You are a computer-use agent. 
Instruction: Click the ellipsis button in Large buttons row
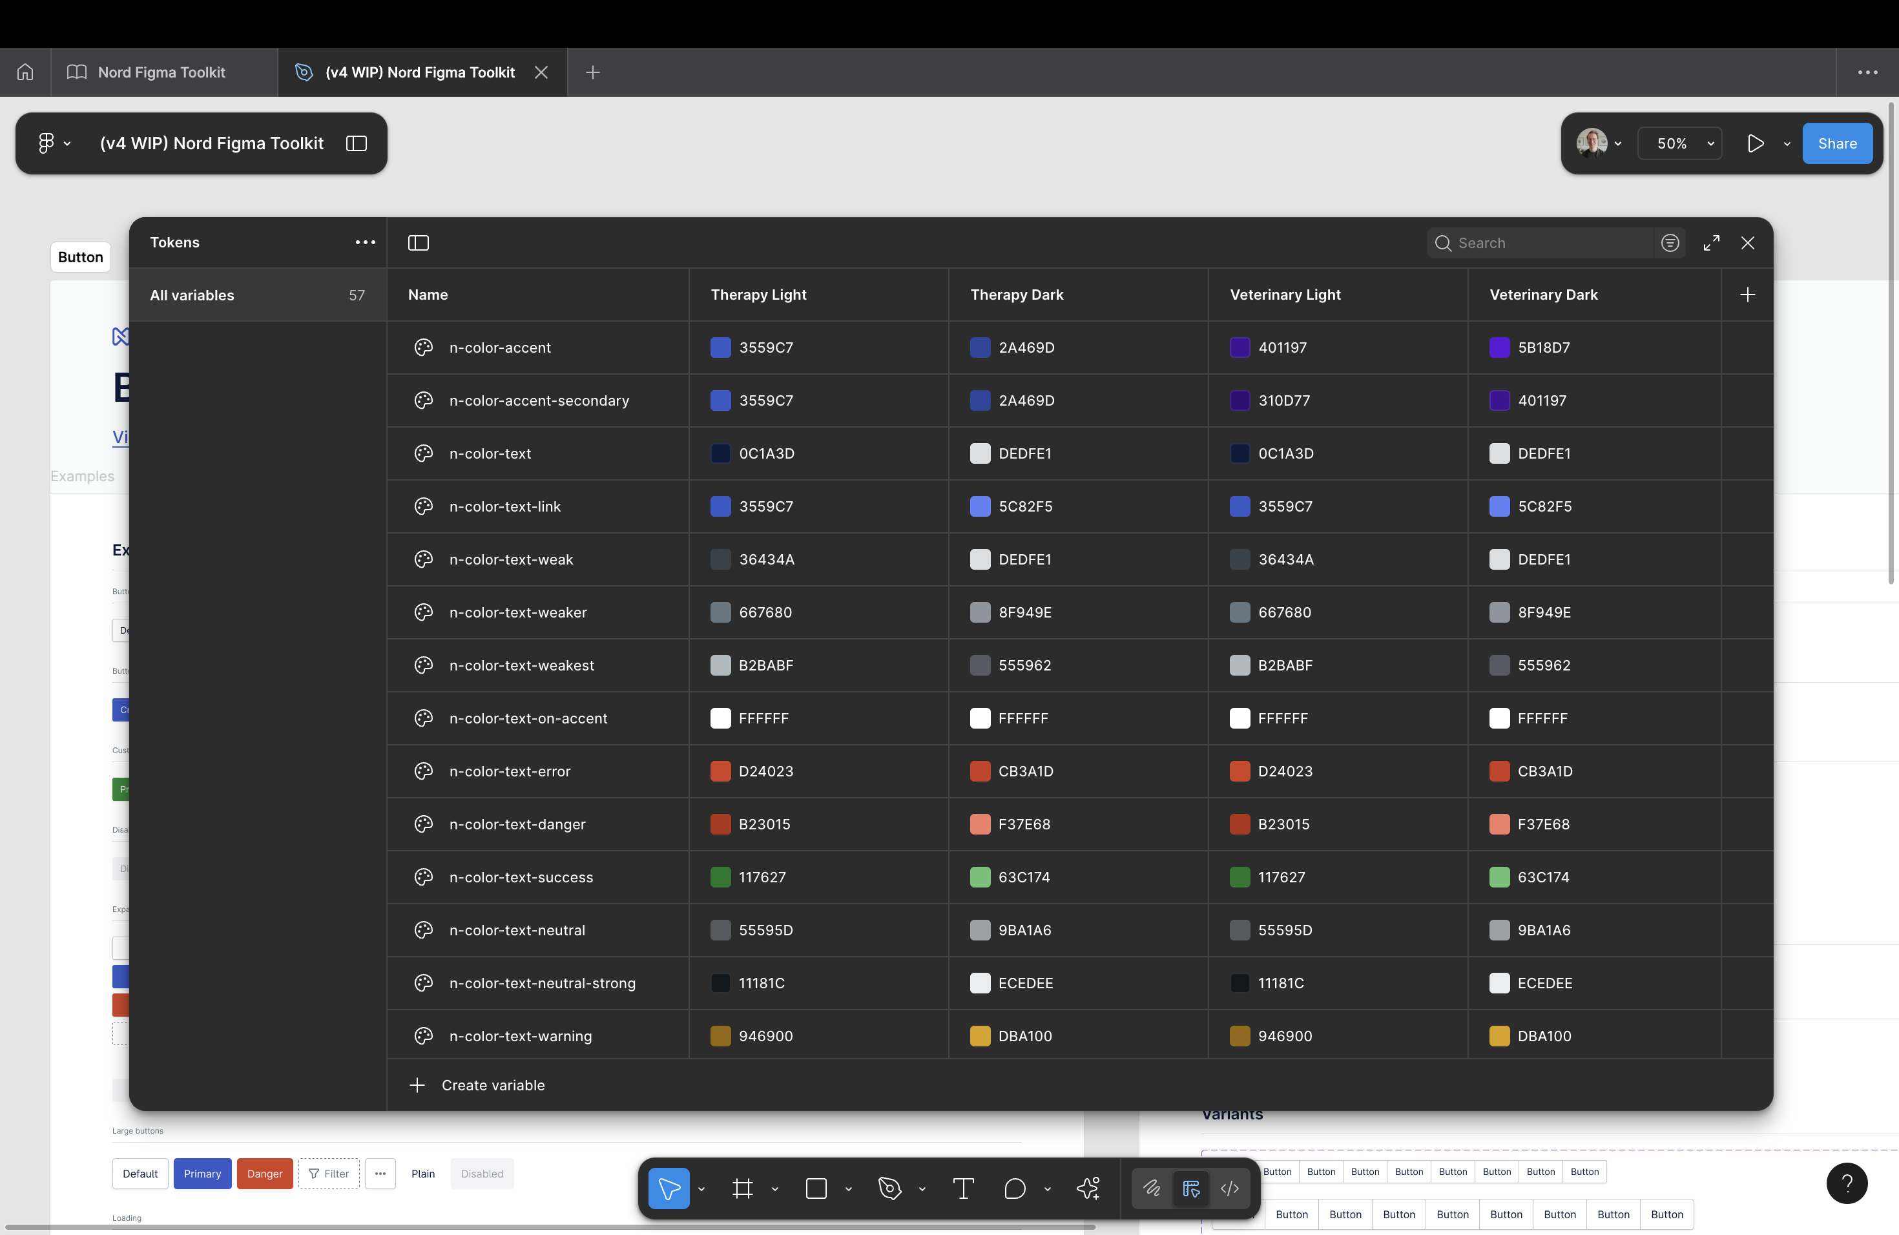pyautogui.click(x=380, y=1174)
